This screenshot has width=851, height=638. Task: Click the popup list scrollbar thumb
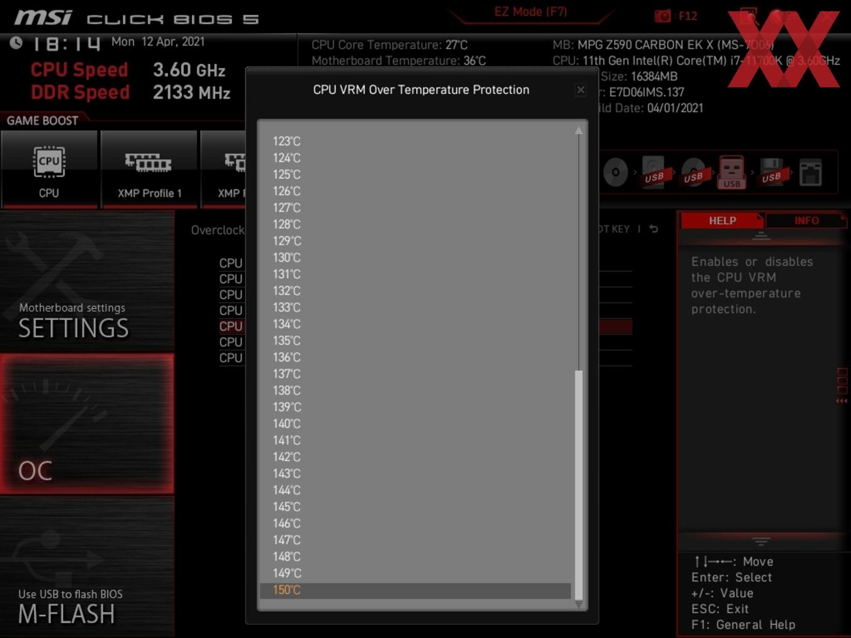pyautogui.click(x=579, y=485)
